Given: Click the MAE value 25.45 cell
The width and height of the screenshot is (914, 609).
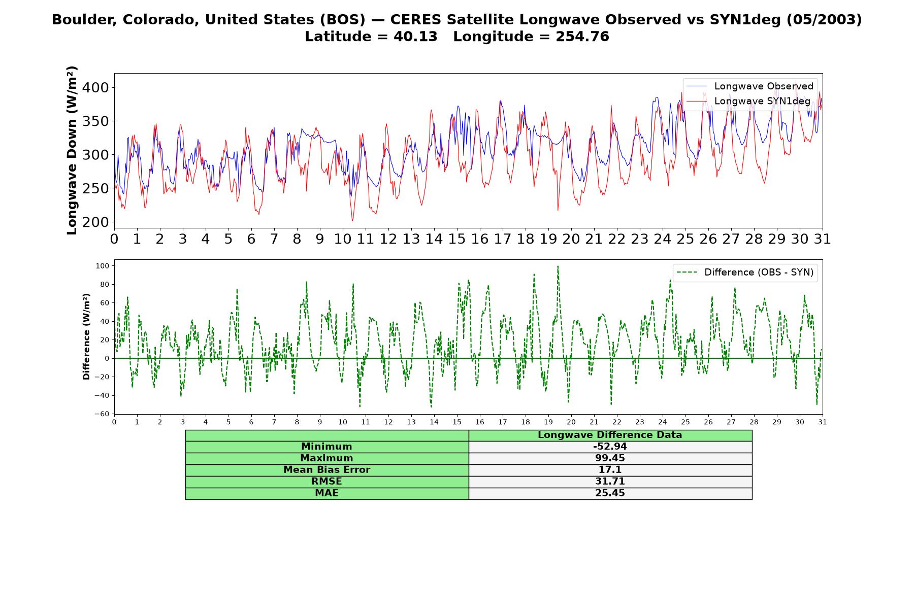Looking at the screenshot, I should [610, 493].
